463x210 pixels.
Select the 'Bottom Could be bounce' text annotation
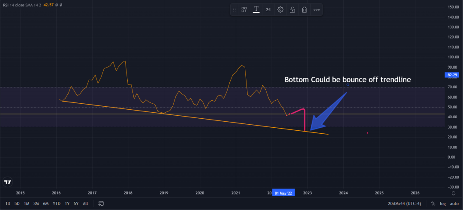coord(348,79)
